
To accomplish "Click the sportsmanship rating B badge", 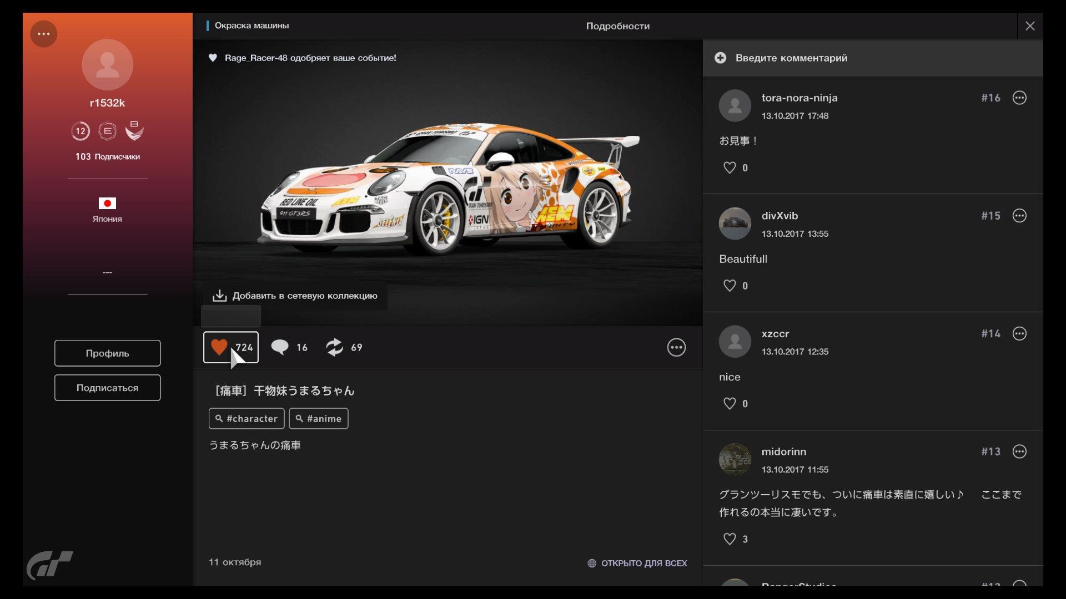I will click(x=134, y=131).
